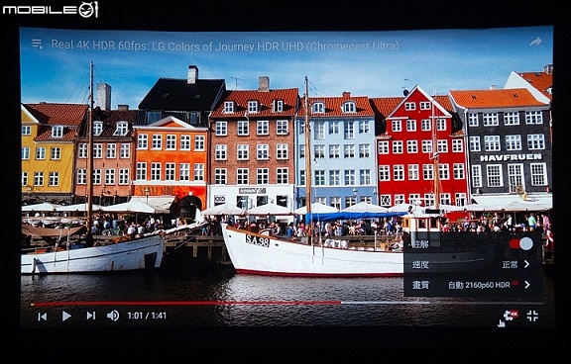Skip to previous video

tap(43, 317)
